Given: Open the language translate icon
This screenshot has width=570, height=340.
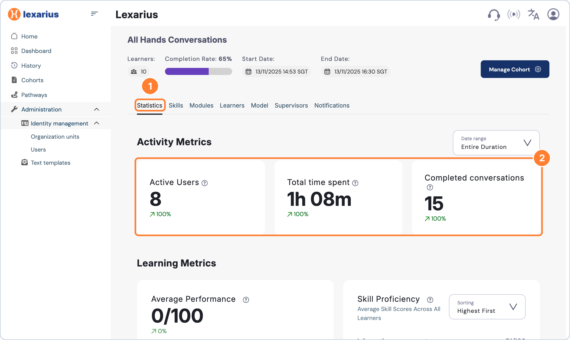Looking at the screenshot, I should [x=533, y=14].
